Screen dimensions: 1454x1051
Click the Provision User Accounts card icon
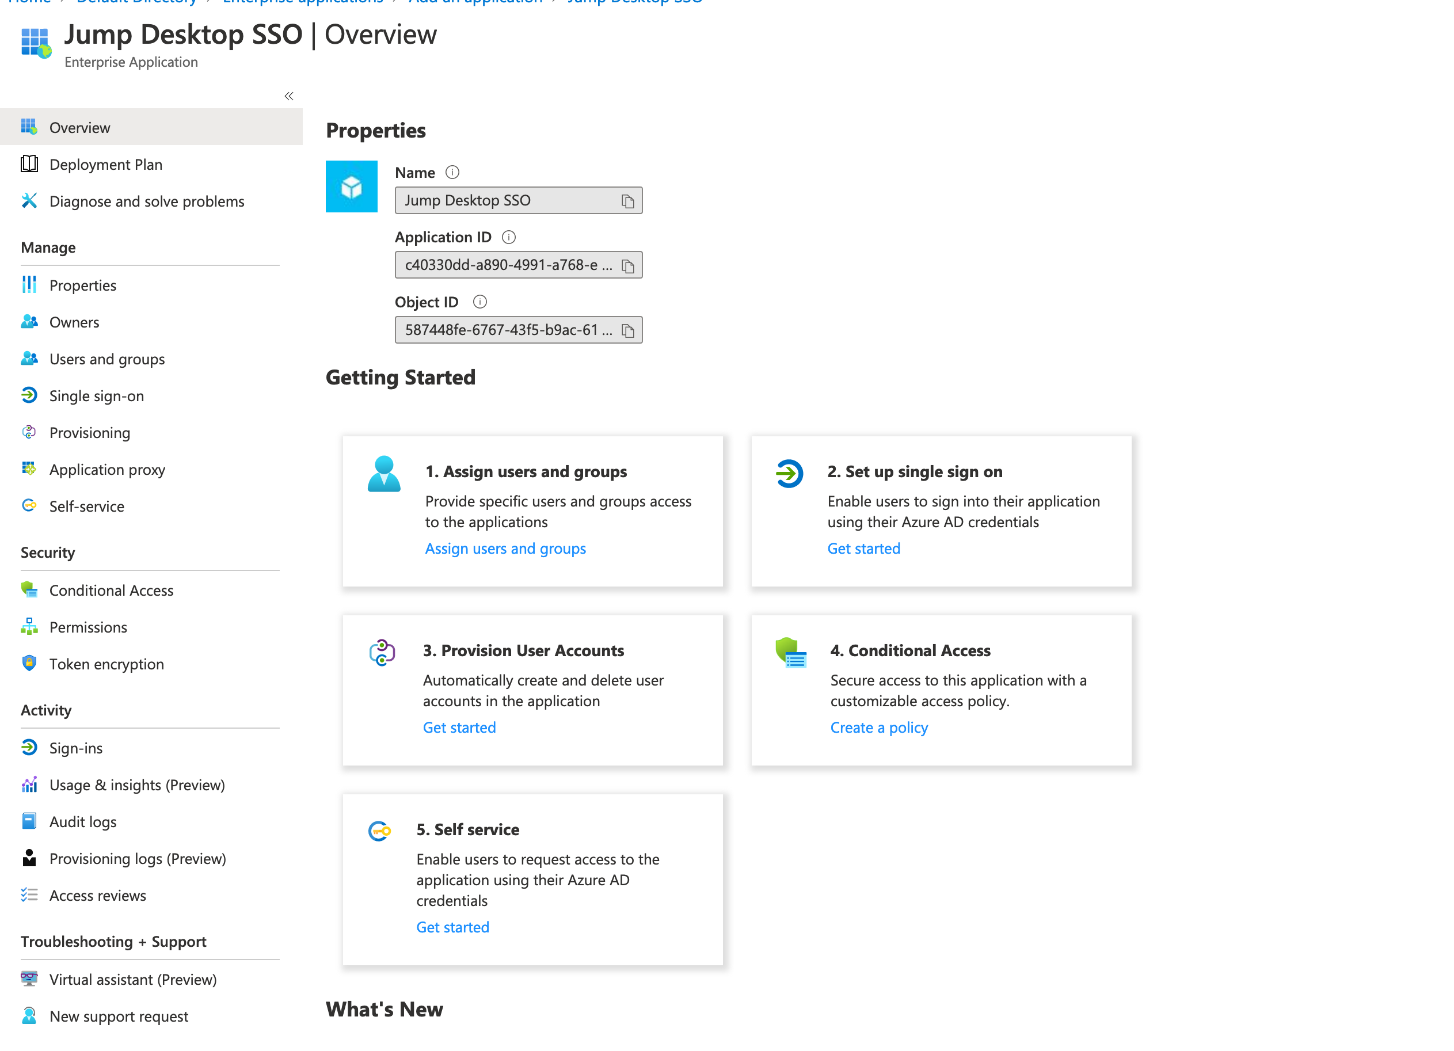(382, 652)
